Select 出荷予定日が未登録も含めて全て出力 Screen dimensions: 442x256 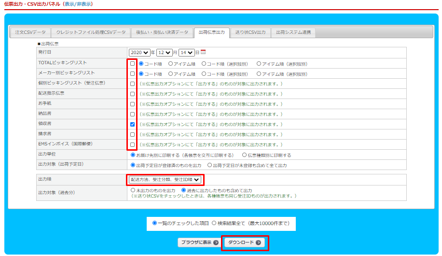pyautogui.click(x=210, y=165)
